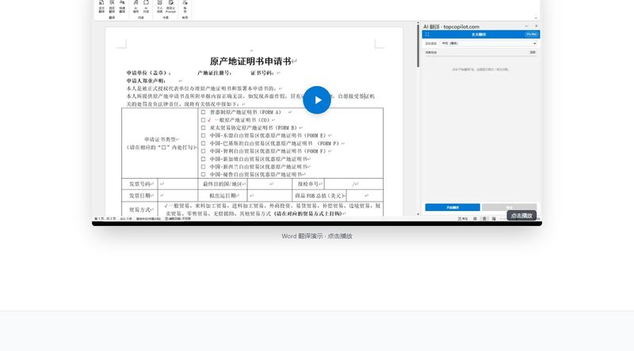Click the 账号 ribbon icon
The image size is (634, 351).
tap(185, 6)
